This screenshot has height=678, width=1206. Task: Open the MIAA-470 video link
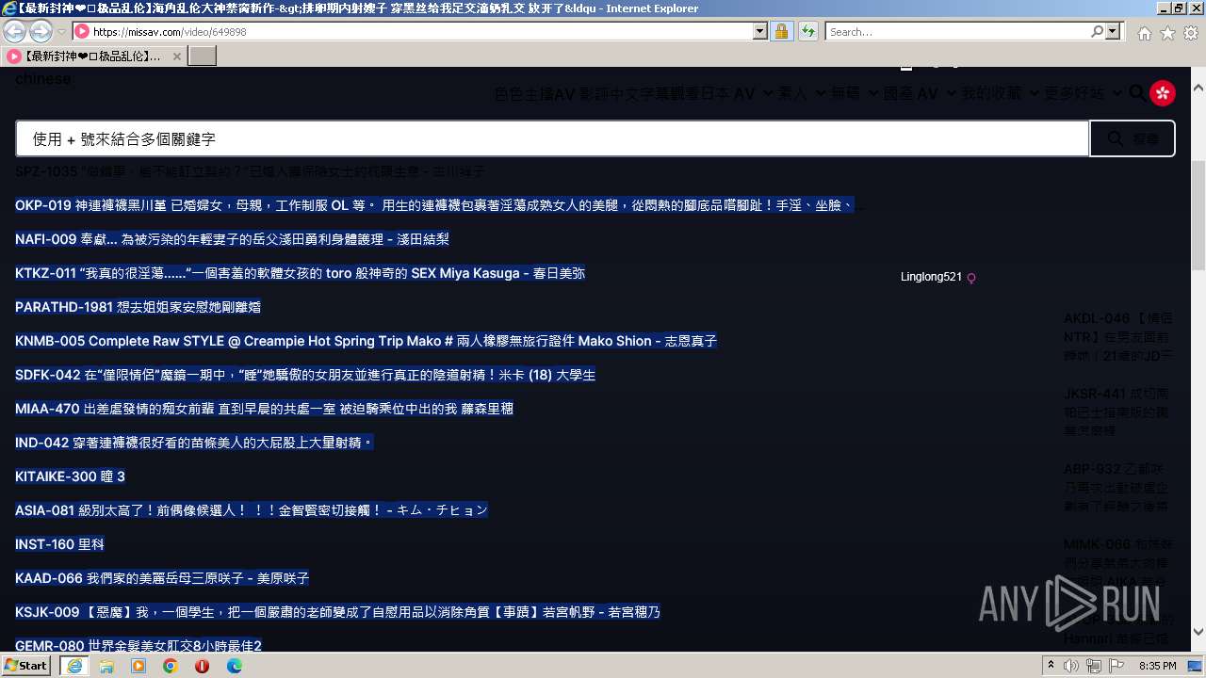264,409
